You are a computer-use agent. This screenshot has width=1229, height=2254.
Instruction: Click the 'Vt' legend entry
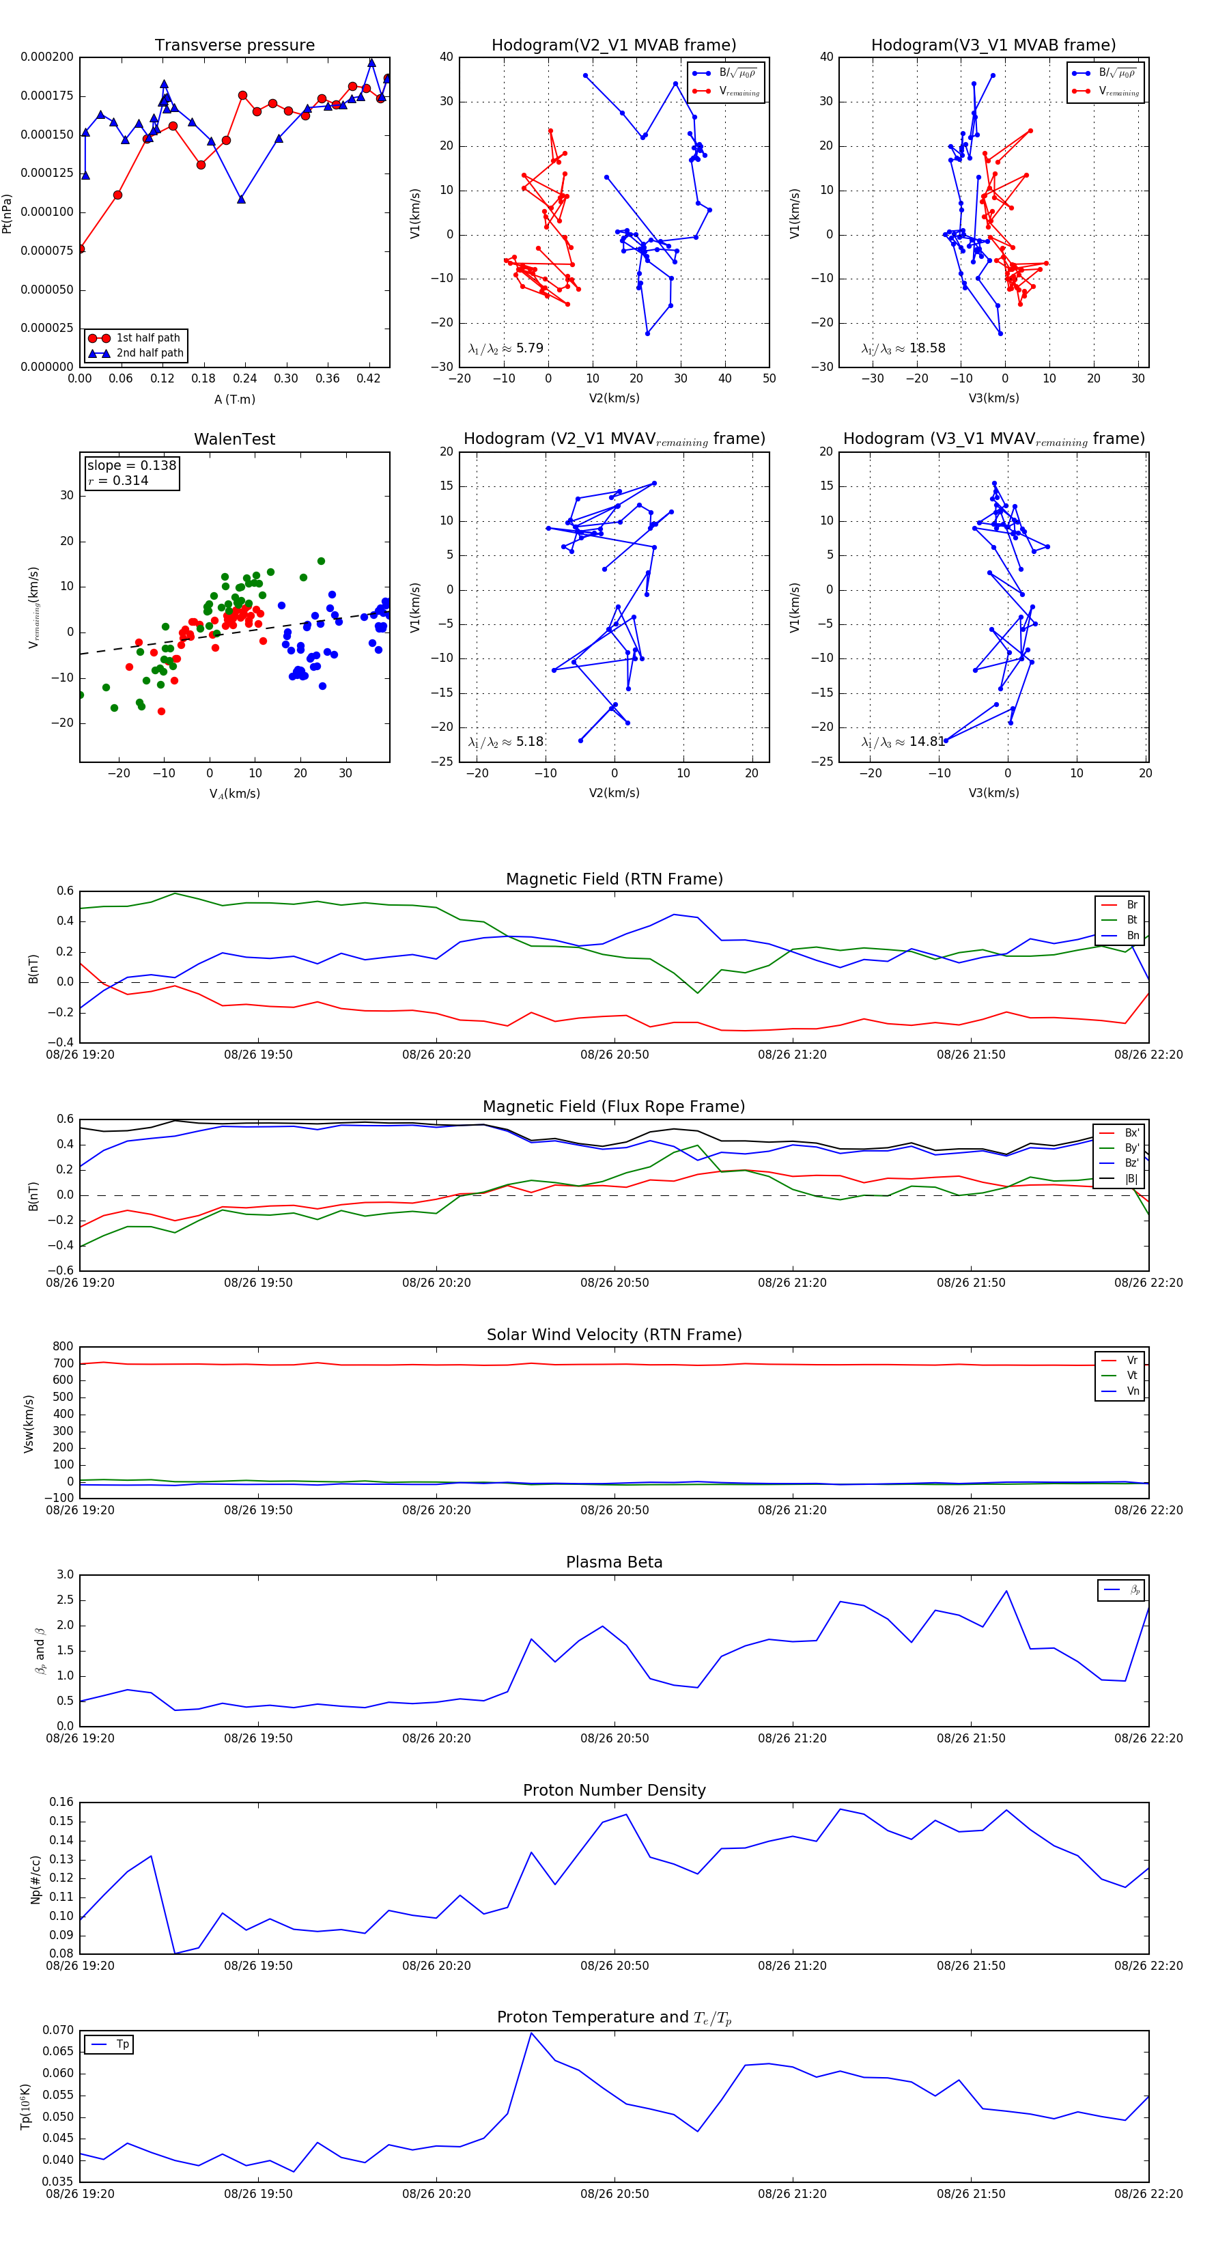1120,1376
